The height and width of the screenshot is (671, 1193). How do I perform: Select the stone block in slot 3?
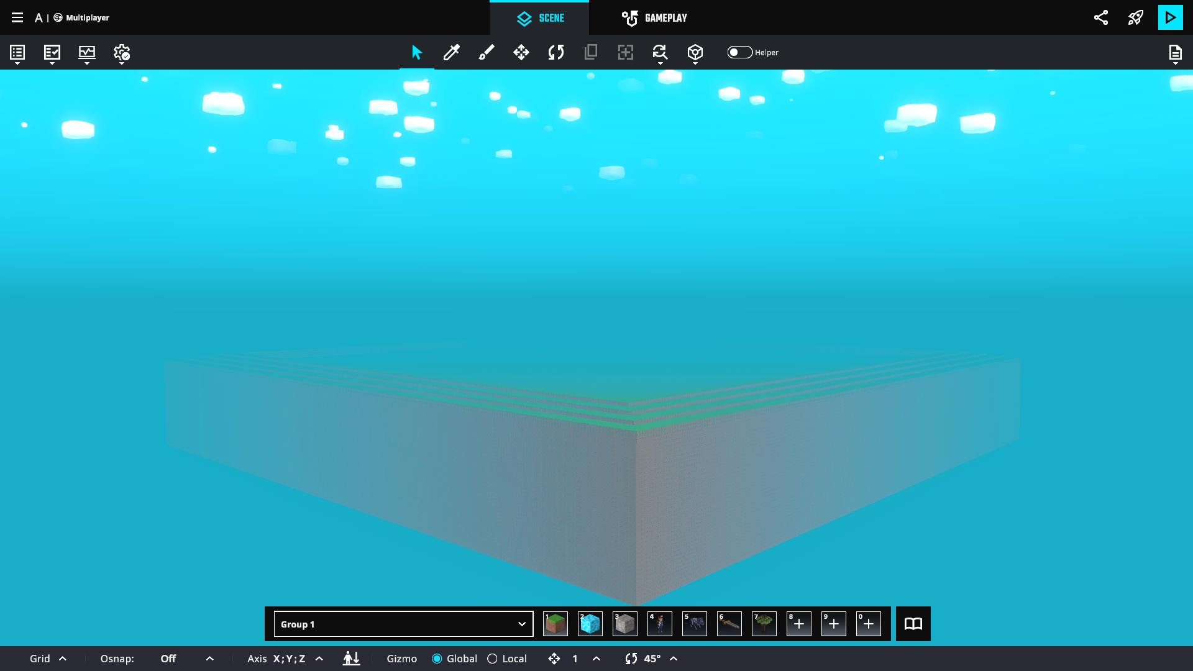625,624
